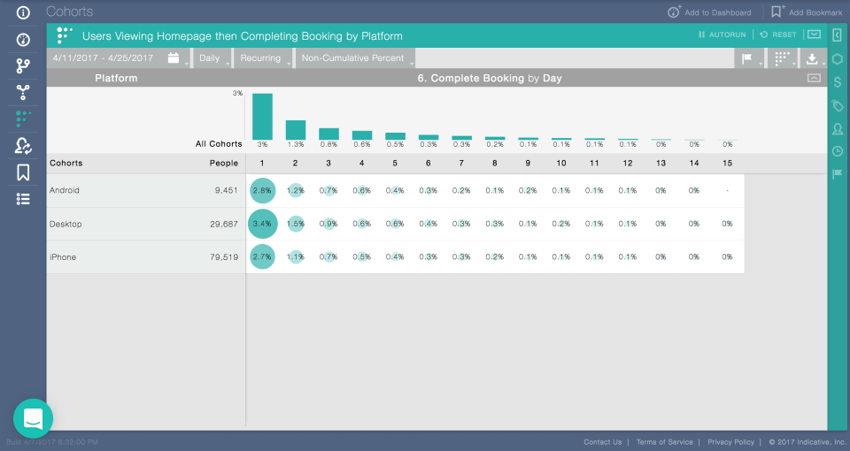Open the Recurring dropdown
850x451 pixels.
pyautogui.click(x=263, y=58)
